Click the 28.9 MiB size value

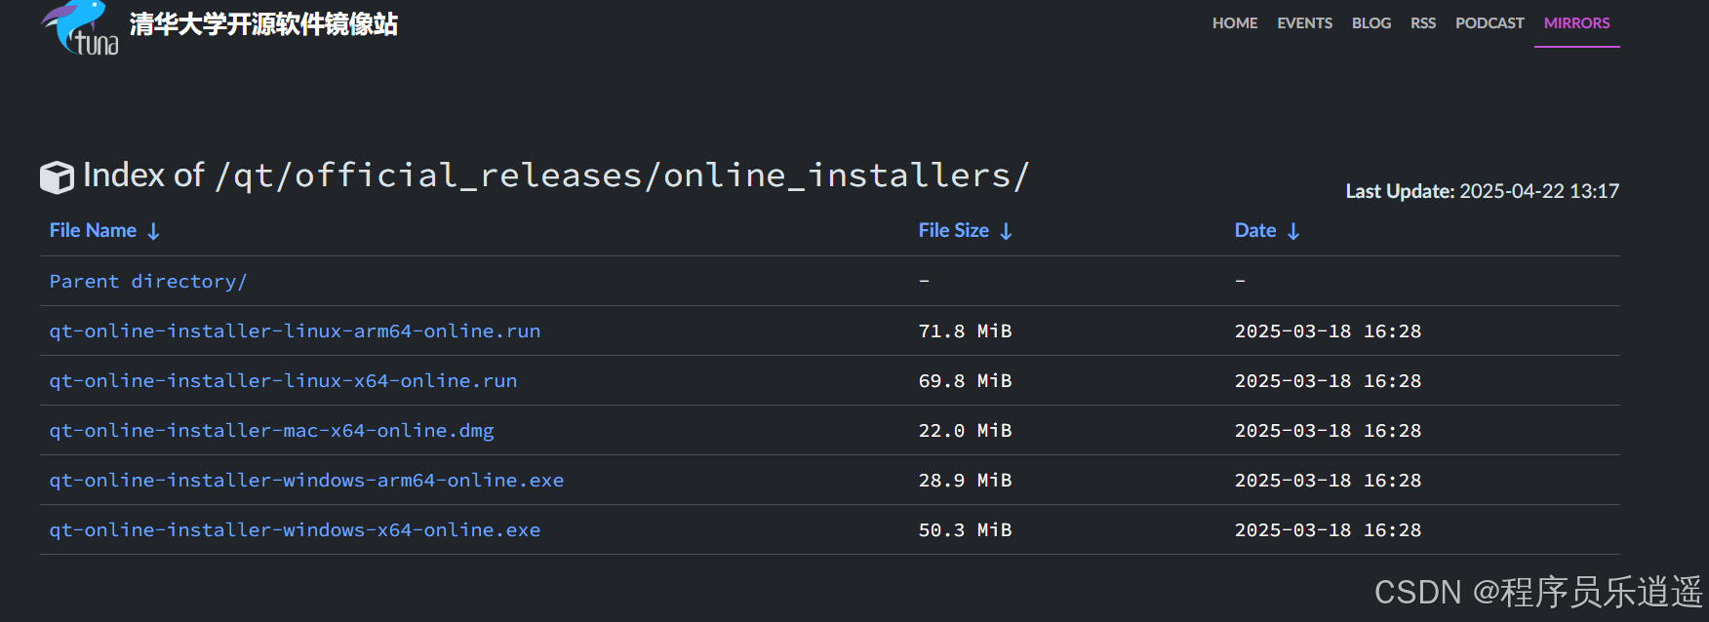click(x=965, y=480)
